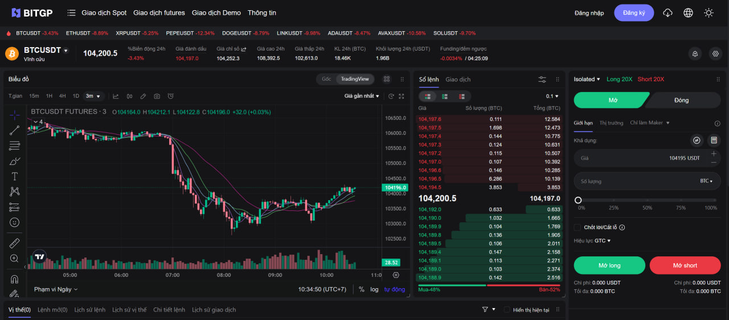
Task: Change the BTC quantity unit dropdown
Action: pyautogui.click(x=706, y=181)
